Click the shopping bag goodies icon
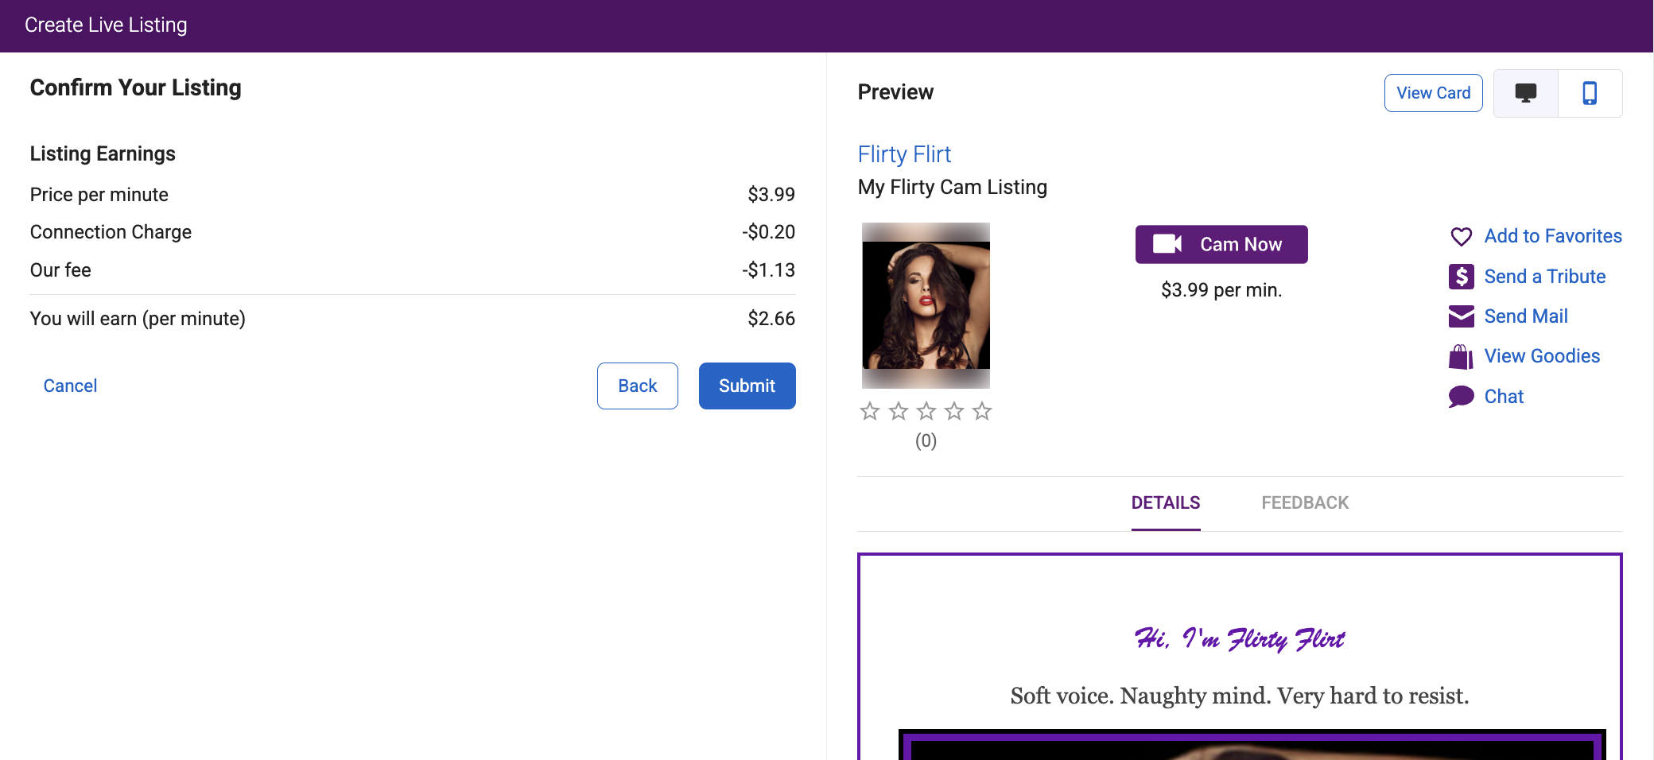The height and width of the screenshot is (760, 1654). tap(1461, 357)
